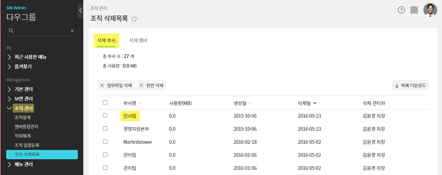Collapse the sidebar with the arrow handle

point(81,11)
